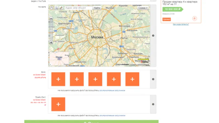
Task: Zoom out the map with minus button
Action: 51,18
